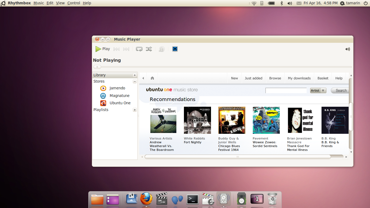The image size is (370, 208).
Task: Click the Fort Nightly title link
Action: click(x=193, y=142)
